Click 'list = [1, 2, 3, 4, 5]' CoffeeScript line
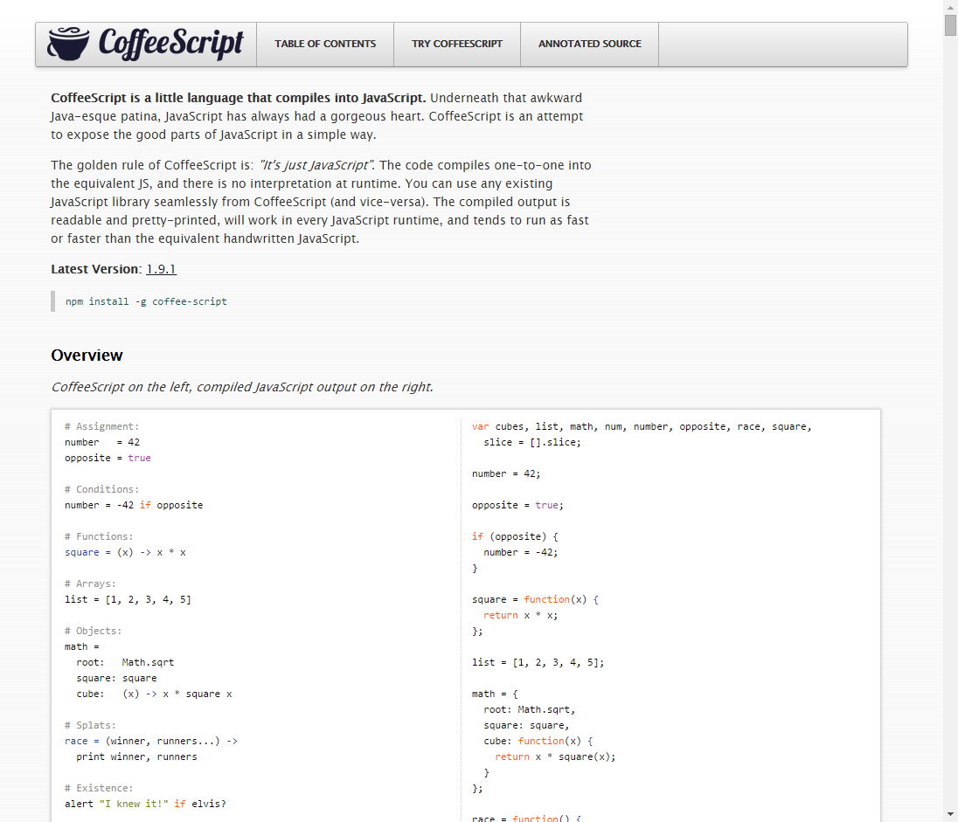The image size is (958, 822). point(128,600)
